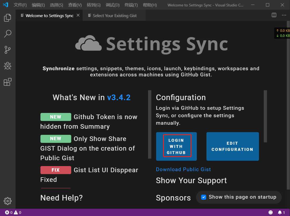This screenshot has width=290, height=216.
Task: Click the NEW badge beside Only Show Share
Action: pos(56,139)
